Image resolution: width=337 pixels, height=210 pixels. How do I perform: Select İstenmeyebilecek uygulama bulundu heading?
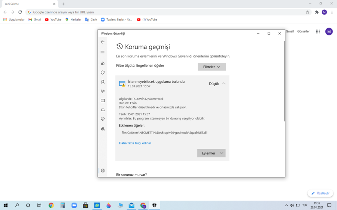click(156, 82)
